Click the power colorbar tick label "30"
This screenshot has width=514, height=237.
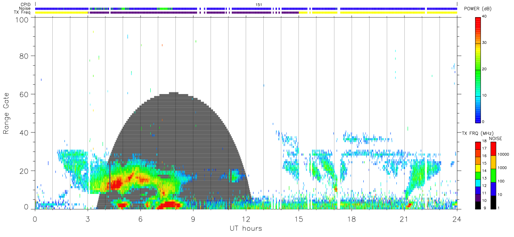tap(484, 43)
